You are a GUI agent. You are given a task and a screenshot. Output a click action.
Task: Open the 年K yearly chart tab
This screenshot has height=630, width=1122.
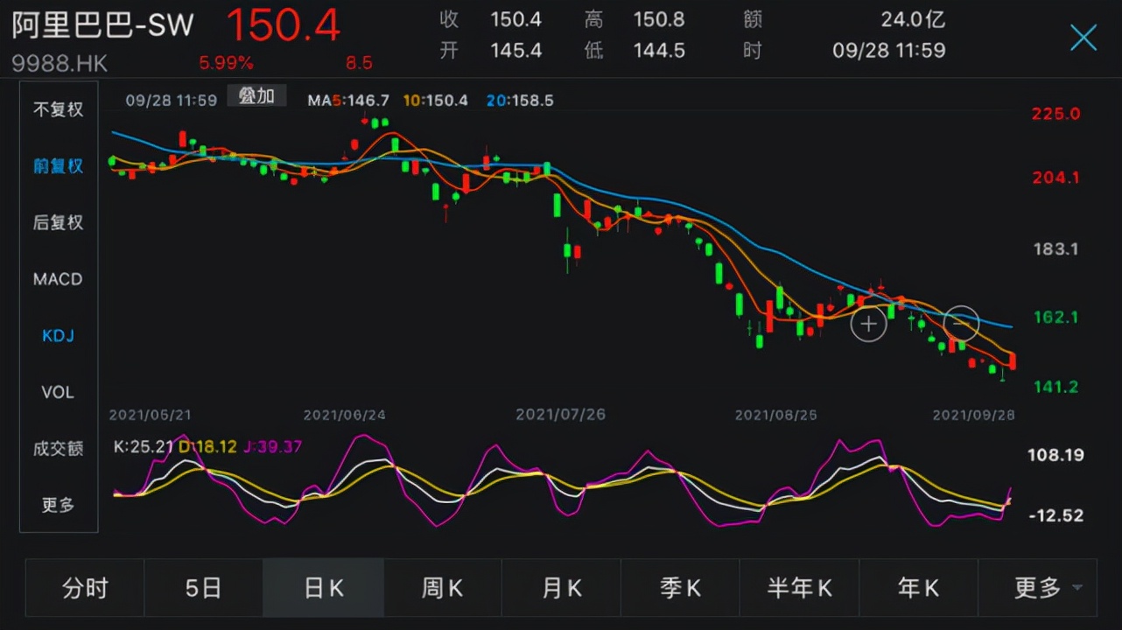coord(918,588)
